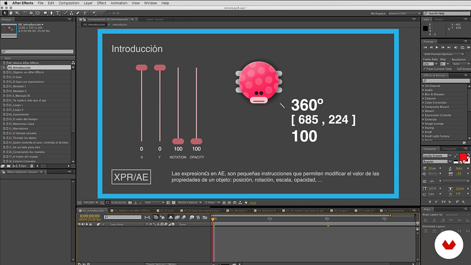This screenshot has height=265, width=471.
Task: Select the Rectangle shape tool
Action: [x=45, y=13]
